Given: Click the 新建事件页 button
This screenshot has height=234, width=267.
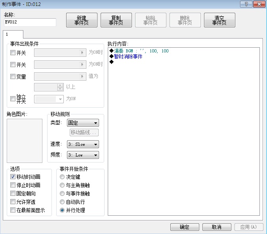Looking at the screenshot, I should point(82,20).
